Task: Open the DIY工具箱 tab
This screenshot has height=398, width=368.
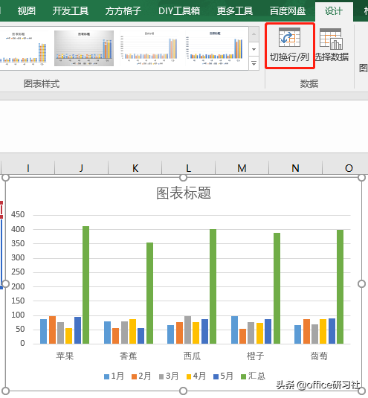Action: (x=179, y=11)
